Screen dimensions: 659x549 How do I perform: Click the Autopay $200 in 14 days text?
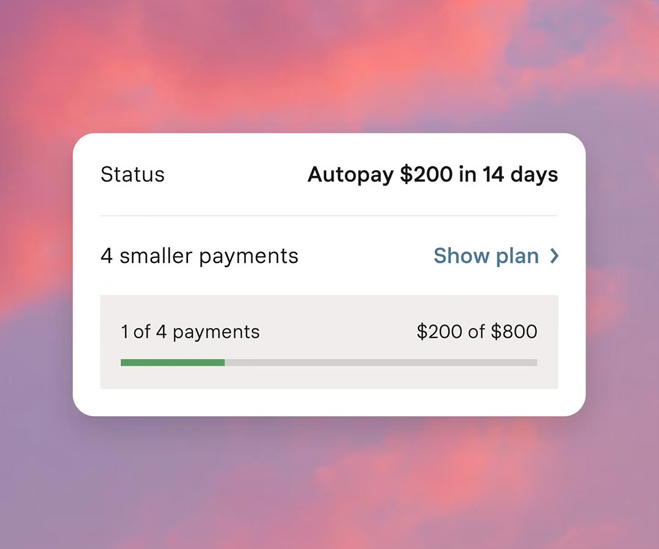tap(433, 175)
